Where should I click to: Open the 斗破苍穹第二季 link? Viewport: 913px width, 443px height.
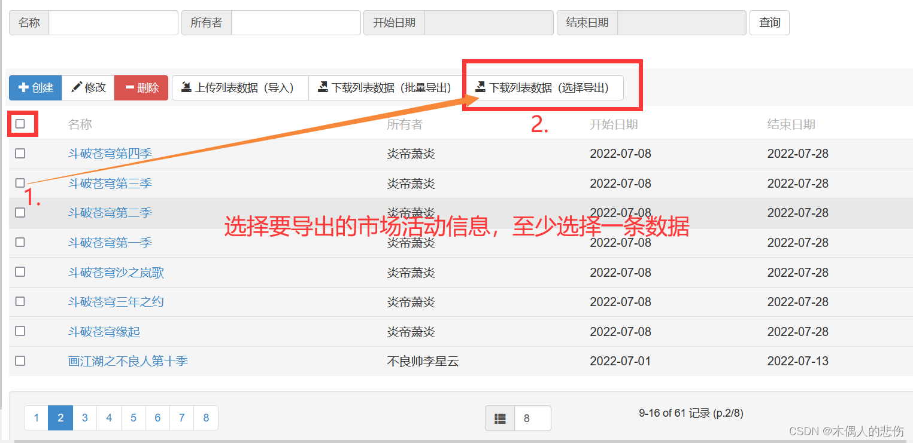click(x=110, y=213)
